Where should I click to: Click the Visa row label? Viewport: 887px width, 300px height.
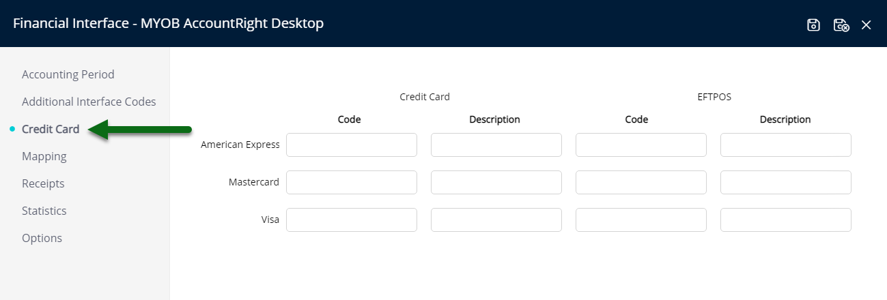(x=270, y=220)
